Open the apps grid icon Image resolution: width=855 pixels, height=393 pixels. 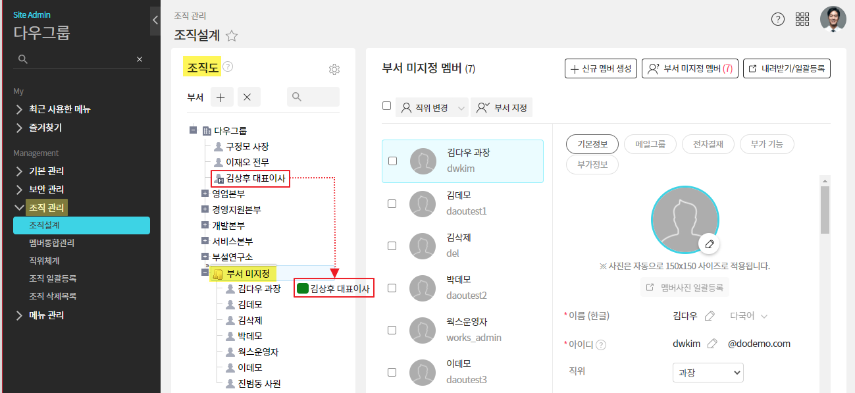tap(802, 19)
